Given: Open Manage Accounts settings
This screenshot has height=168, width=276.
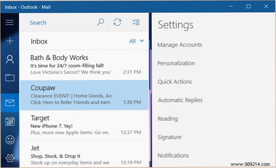Looking at the screenshot, I should 180,45.
